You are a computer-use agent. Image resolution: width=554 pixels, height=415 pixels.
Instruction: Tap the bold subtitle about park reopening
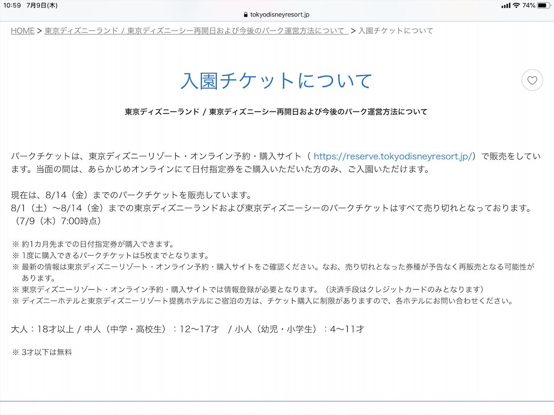pos(276,112)
